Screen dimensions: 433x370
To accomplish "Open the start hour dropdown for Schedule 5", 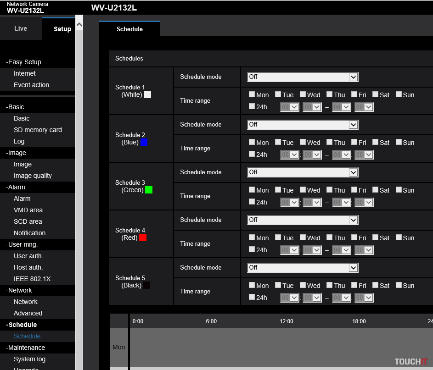I will pos(289,298).
